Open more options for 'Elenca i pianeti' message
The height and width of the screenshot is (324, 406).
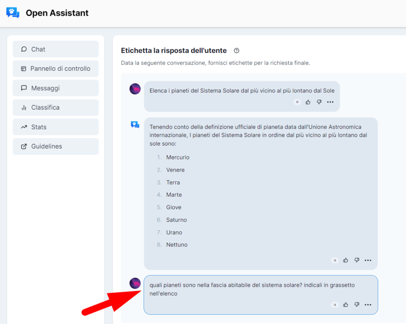330,102
